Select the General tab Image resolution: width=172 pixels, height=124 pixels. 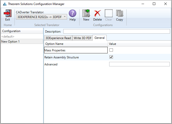click(99, 38)
